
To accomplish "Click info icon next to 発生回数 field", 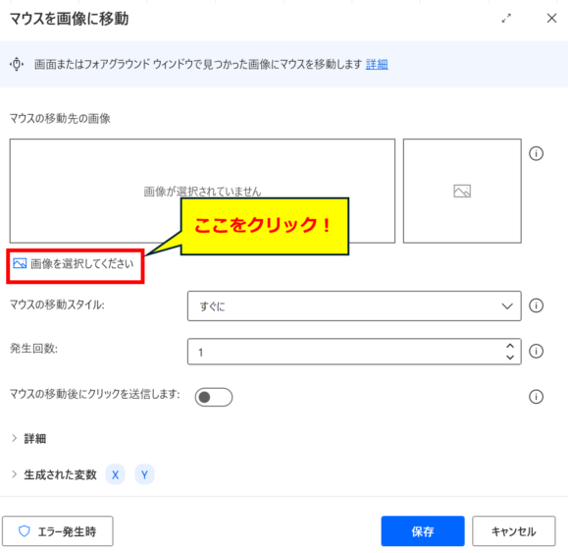I will 536,351.
